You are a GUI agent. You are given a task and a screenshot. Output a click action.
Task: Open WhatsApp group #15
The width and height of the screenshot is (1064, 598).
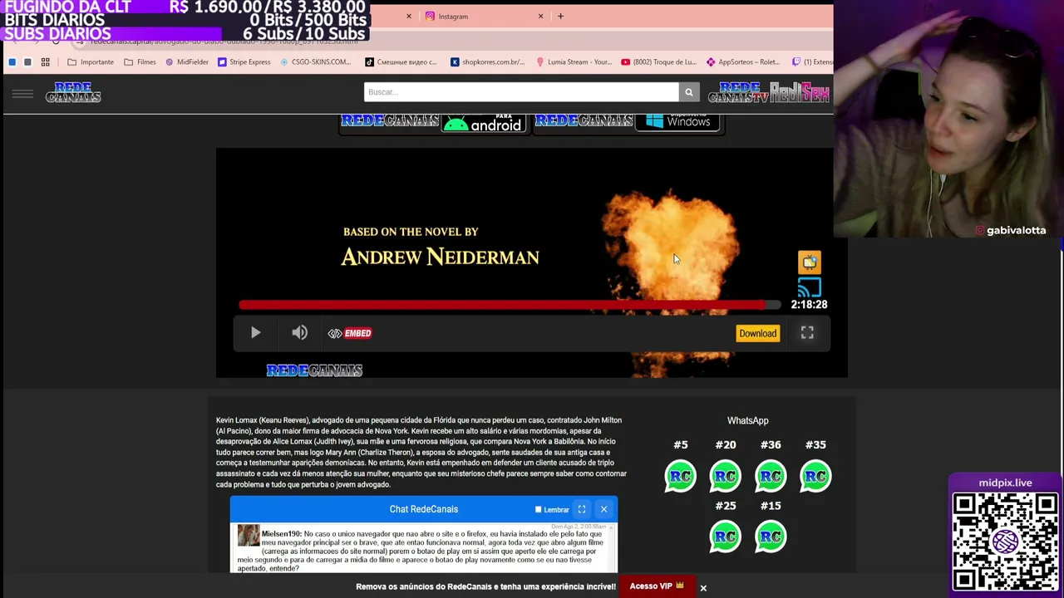click(770, 537)
